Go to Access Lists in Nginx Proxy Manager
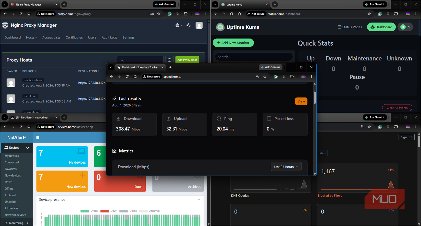The width and height of the screenshot is (421, 226). [51, 37]
